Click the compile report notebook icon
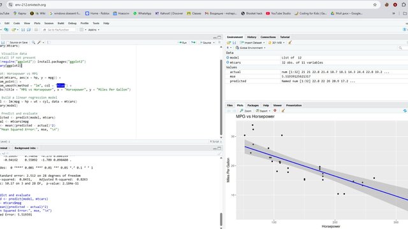This screenshot has height=229, width=408. point(48,43)
